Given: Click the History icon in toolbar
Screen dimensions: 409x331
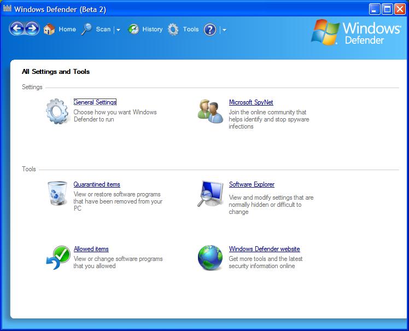Looking at the screenshot, I should point(133,29).
